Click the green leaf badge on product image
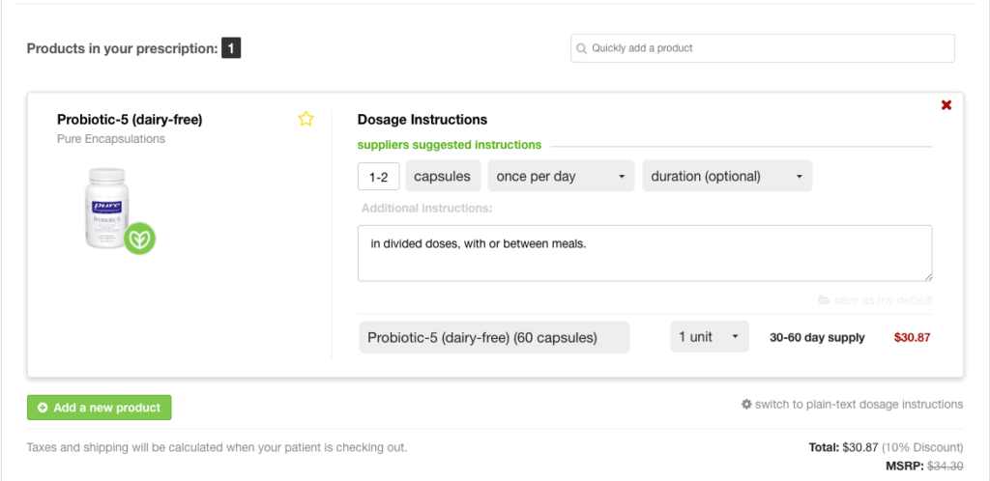This screenshot has height=481, width=990. (x=139, y=239)
